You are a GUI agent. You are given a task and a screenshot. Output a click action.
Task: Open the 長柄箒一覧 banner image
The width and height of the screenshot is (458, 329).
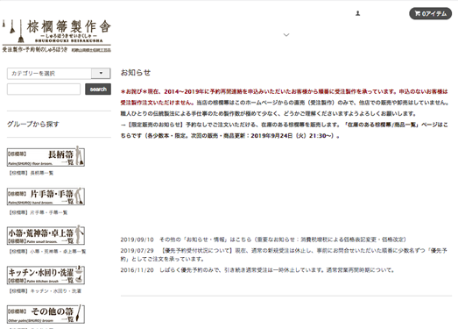[x=46, y=156]
